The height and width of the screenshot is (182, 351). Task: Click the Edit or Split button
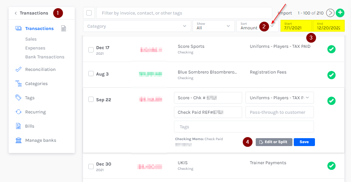(x=274, y=142)
